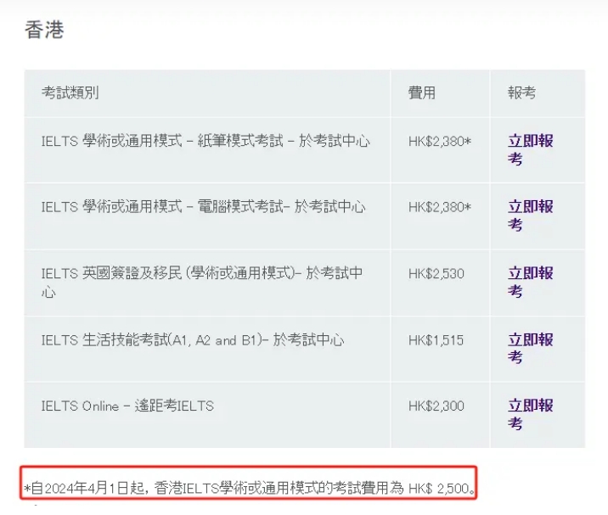The width and height of the screenshot is (608, 515).
Task: Select the 生活技能考試 row description
Action: (x=193, y=340)
